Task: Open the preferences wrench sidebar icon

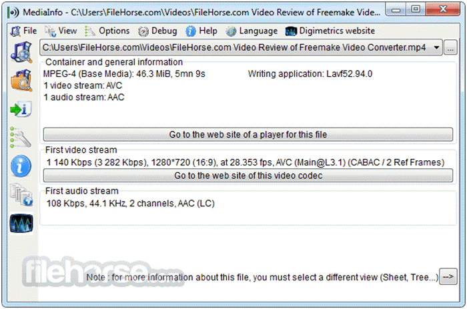Action: 21,137
